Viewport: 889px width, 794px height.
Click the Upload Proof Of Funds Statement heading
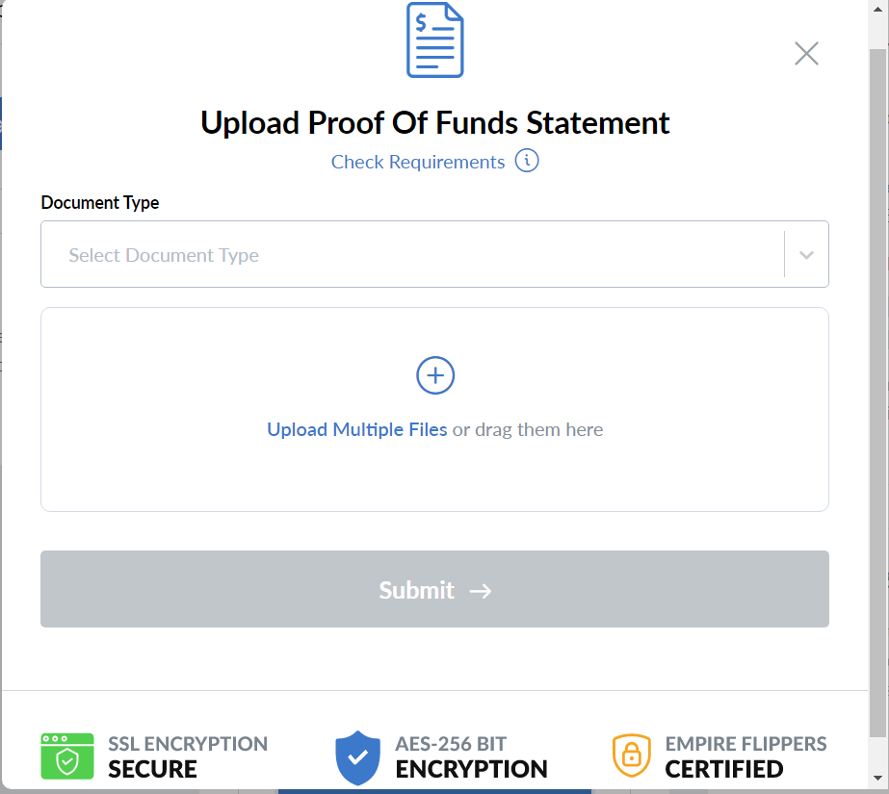point(434,123)
